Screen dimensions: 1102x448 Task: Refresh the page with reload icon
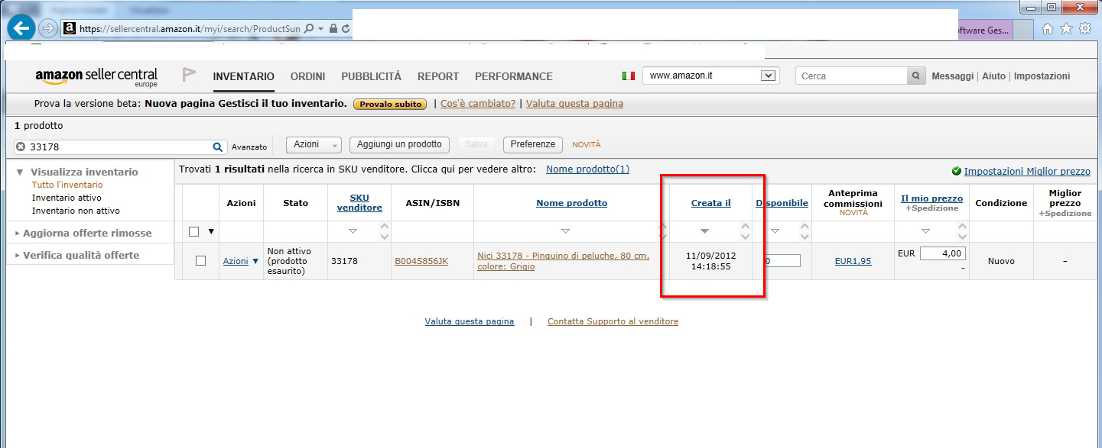(346, 29)
